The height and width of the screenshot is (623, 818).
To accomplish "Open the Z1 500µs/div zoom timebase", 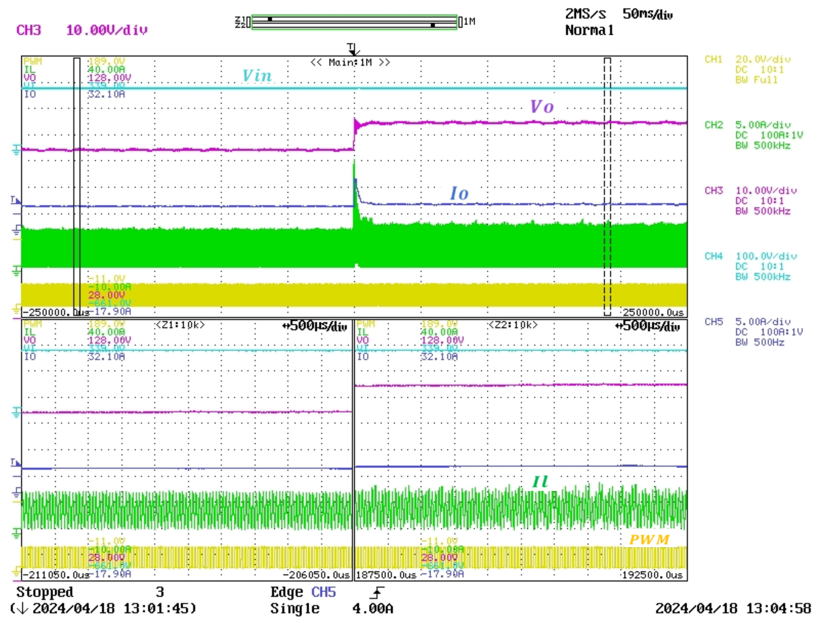I will 315,326.
